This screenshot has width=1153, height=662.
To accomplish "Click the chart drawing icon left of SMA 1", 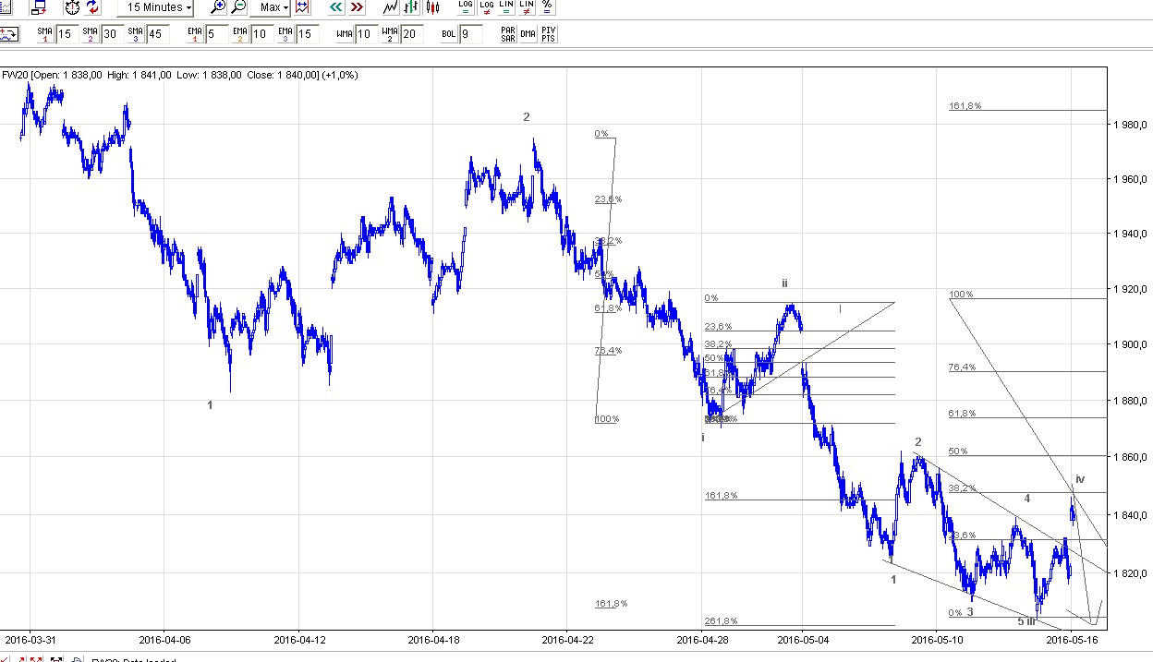I will point(9,34).
